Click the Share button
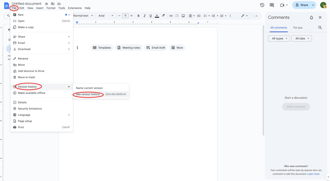The width and height of the screenshot is (330, 181). tap(301, 5)
